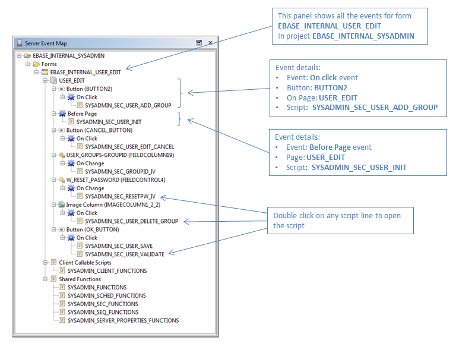Select SYSADMIN_SEC_USER_VALIDATE script entry
Viewport: 472px width, 343px height.
(125, 254)
